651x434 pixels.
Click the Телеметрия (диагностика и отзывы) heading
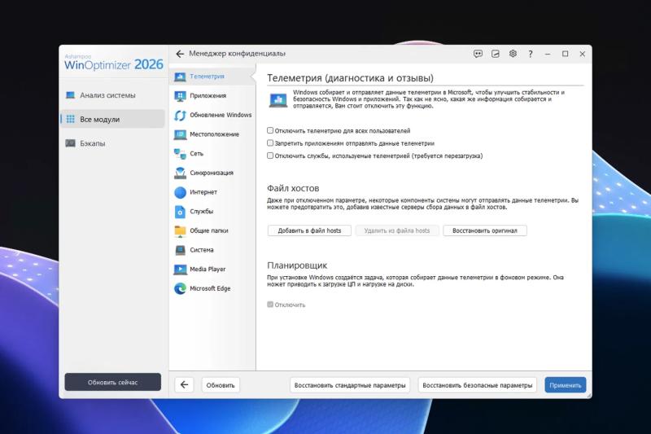351,78
